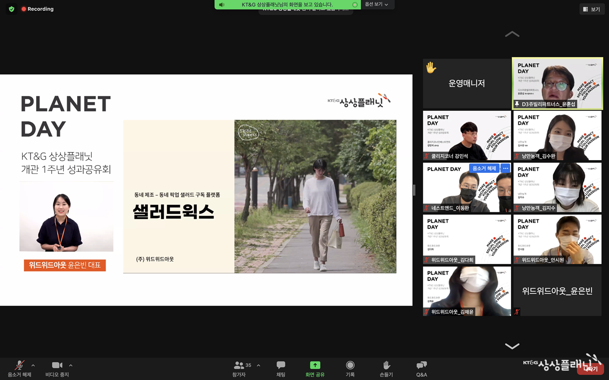Click the muted mic icon beside 낭만농객_김지수
Screen dimensions: 609x380
click(517, 208)
